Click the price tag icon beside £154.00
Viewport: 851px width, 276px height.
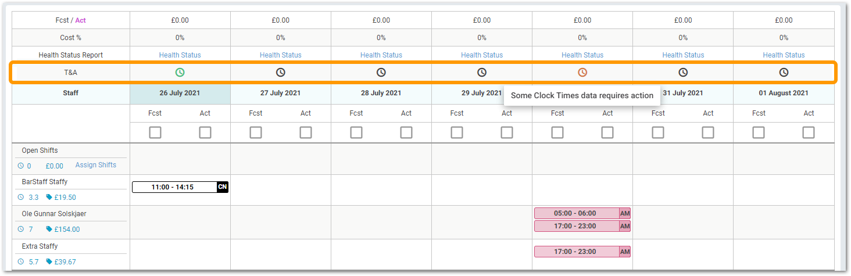[x=49, y=229]
